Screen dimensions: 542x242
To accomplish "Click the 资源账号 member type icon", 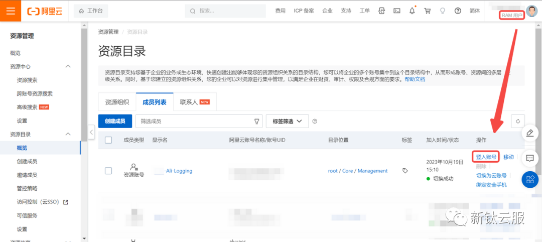I will pos(134,167).
